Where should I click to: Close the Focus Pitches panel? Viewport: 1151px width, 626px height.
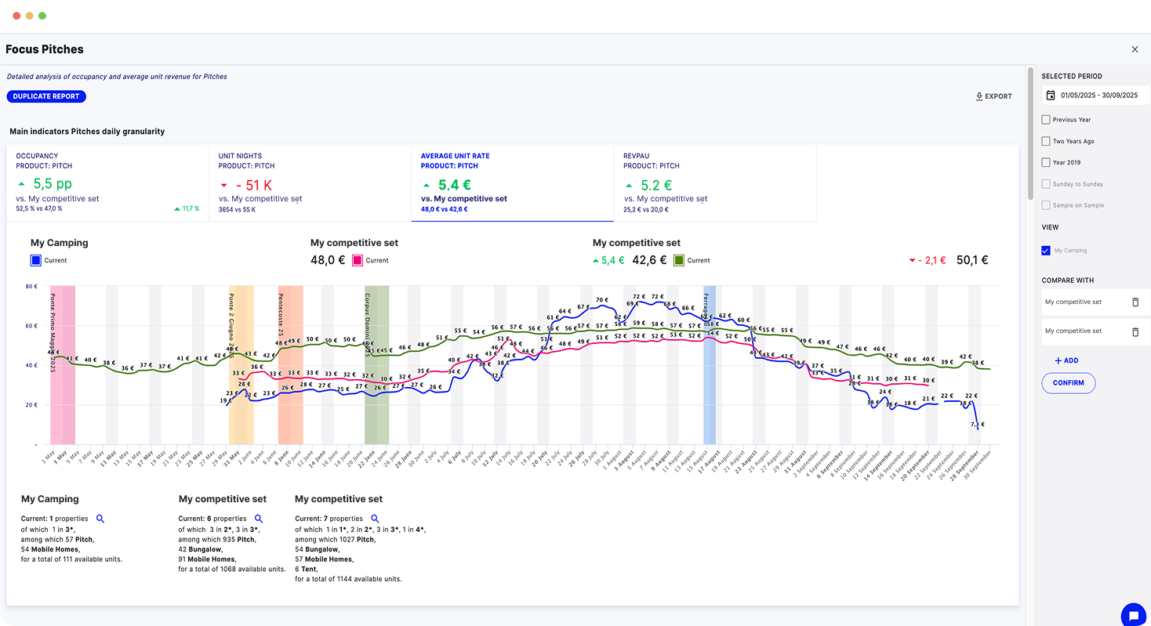click(x=1135, y=49)
